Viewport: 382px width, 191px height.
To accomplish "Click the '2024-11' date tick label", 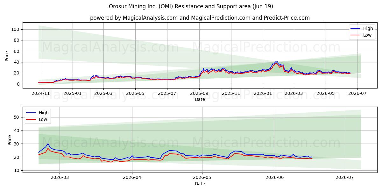I will click(41, 94).
